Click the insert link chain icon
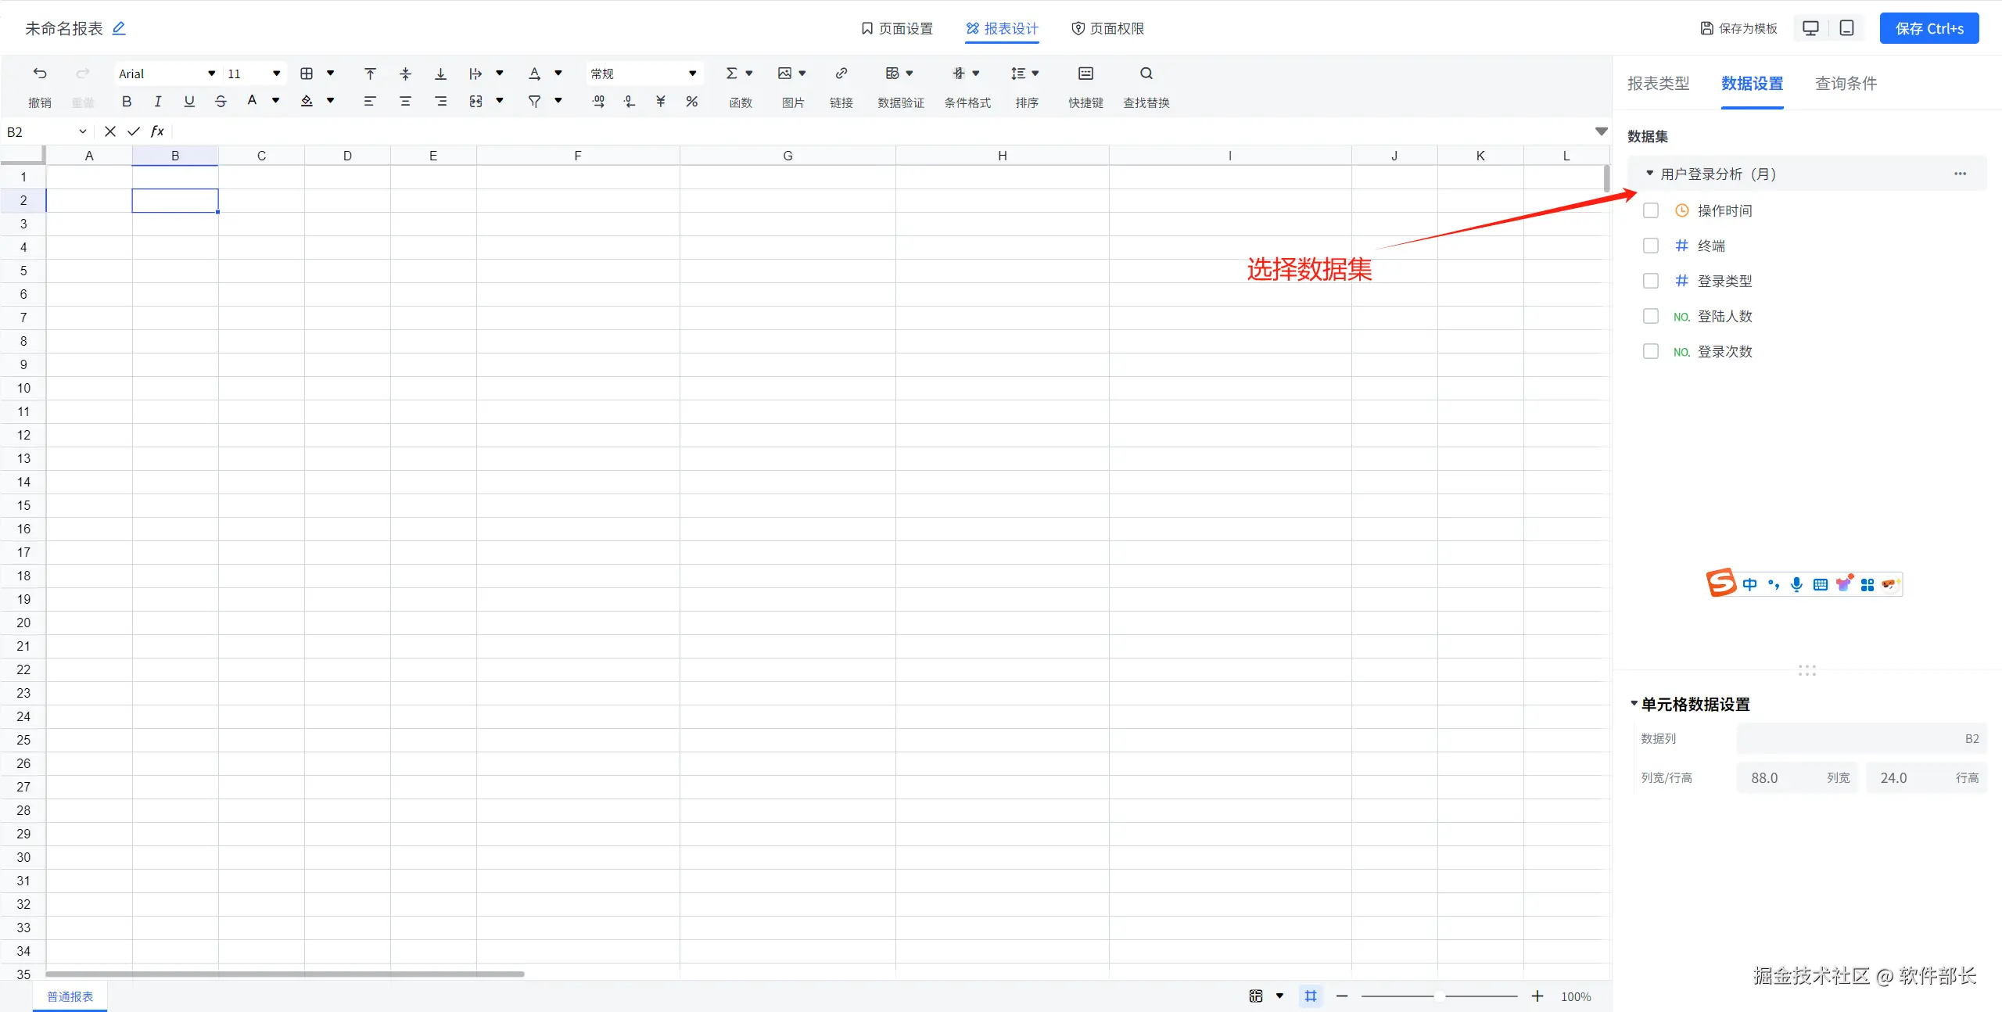Image resolution: width=2002 pixels, height=1012 pixels. pyautogui.click(x=841, y=74)
